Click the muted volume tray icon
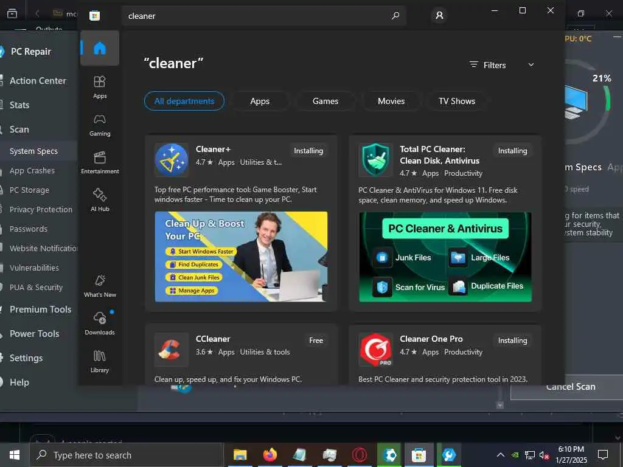The width and height of the screenshot is (623, 467). (544, 455)
